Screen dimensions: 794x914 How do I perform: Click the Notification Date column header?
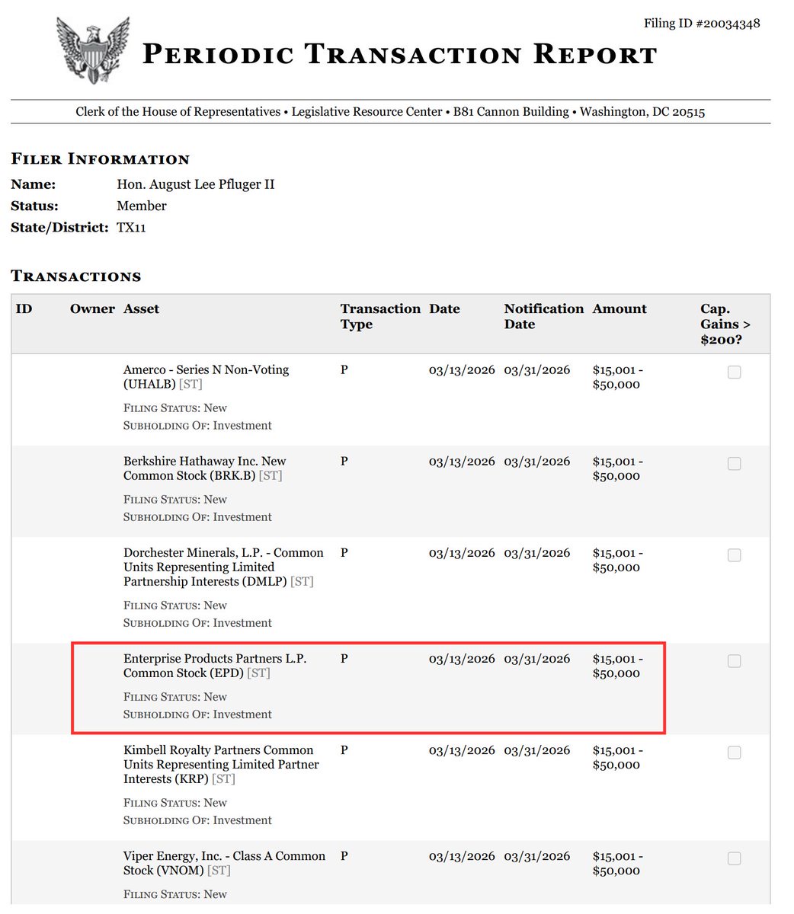[543, 316]
